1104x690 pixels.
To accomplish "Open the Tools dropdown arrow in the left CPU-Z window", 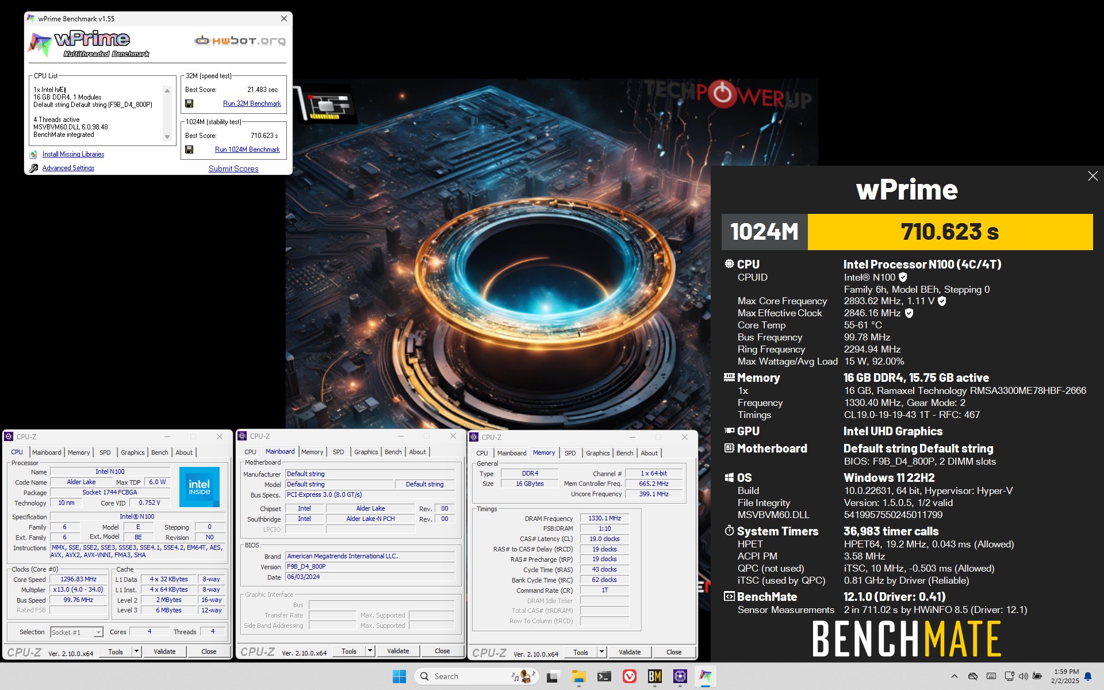I will 136,651.
